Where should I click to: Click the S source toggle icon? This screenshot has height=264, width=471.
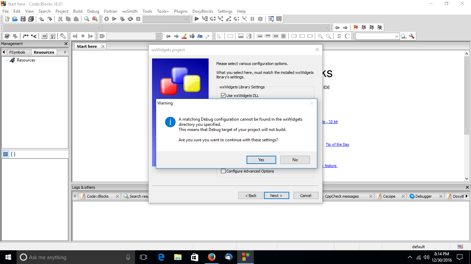tap(339, 36)
